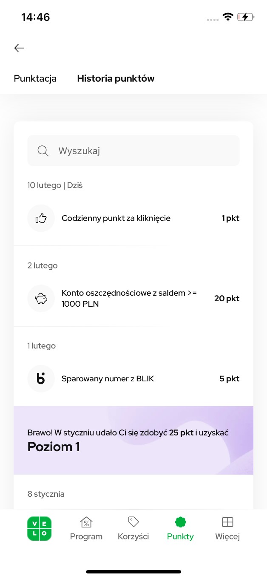Screen dimensions: 267x579
Task: Select the BLIK logo icon
Action: click(41, 378)
